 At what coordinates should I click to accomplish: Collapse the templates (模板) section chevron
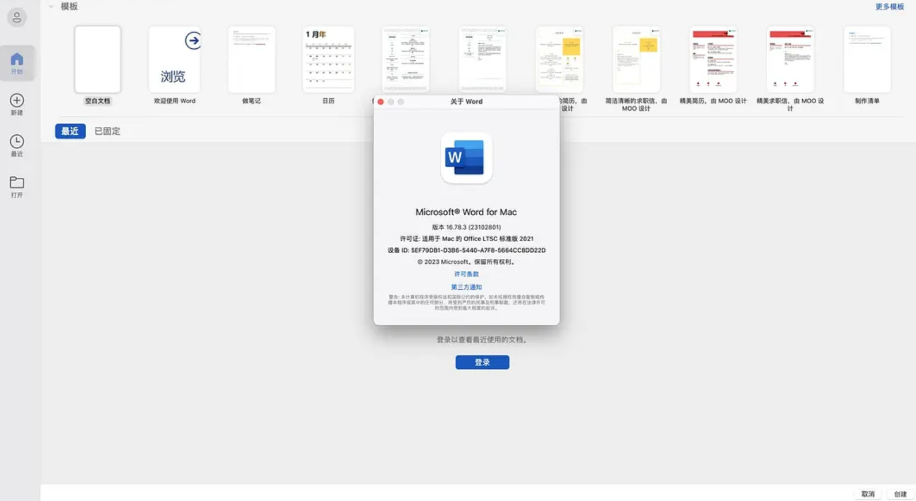51,6
